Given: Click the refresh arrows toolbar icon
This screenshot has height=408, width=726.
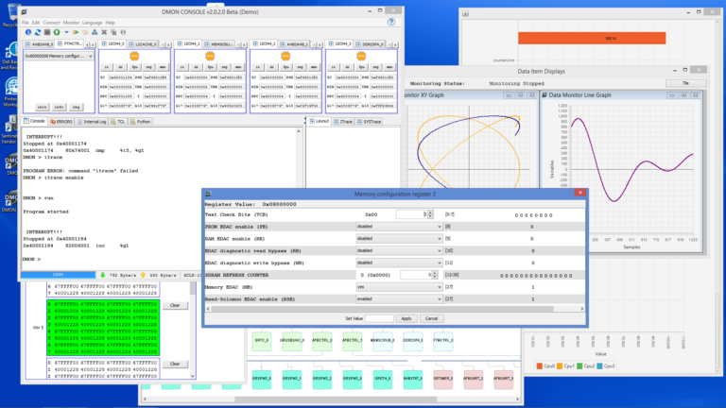Looking at the screenshot, I should point(38,32).
